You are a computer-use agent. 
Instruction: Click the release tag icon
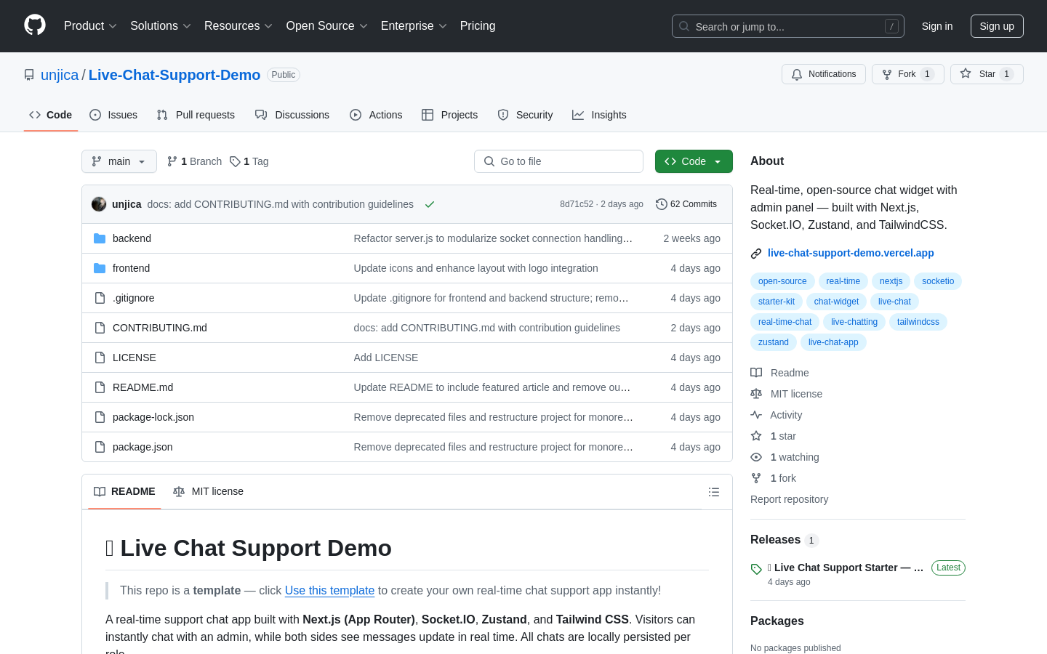[x=756, y=569]
